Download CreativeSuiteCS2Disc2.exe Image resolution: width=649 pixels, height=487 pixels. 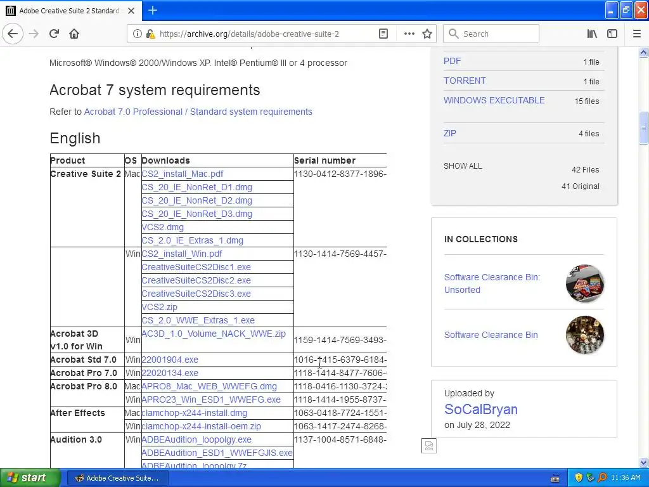pos(196,280)
